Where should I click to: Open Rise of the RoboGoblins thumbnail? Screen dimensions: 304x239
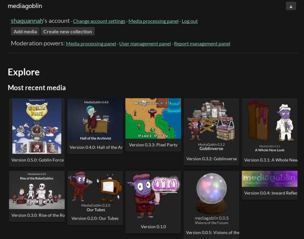[37, 190]
